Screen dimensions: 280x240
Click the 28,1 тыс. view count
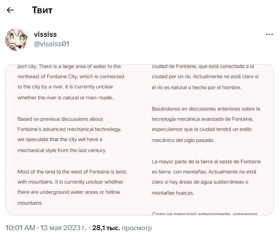[x=106, y=228]
